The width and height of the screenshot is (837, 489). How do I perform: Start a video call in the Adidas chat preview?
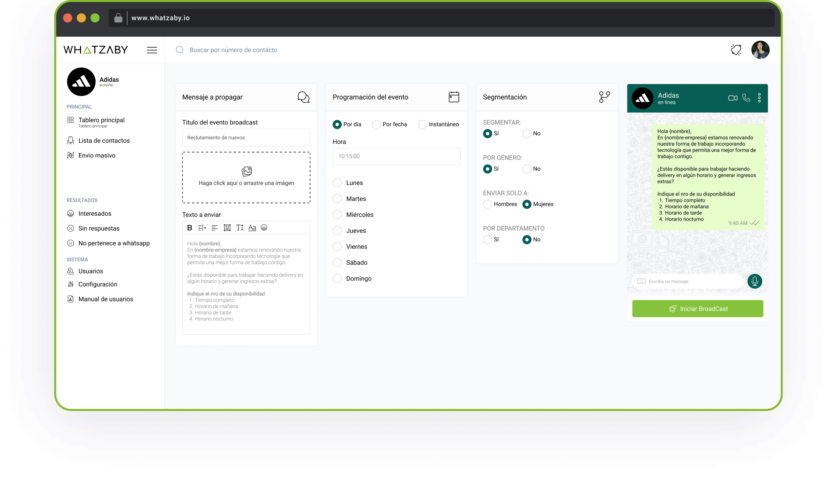(x=733, y=98)
